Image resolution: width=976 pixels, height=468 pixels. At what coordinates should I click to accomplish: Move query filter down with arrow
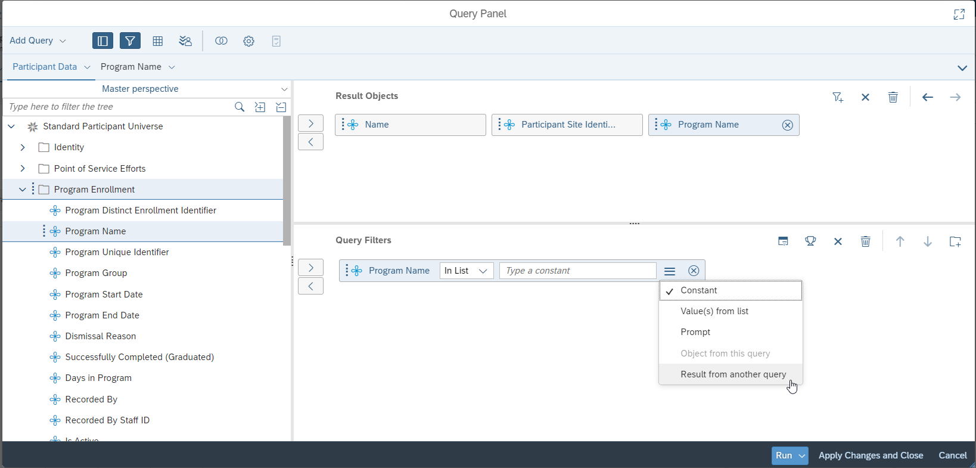point(927,241)
